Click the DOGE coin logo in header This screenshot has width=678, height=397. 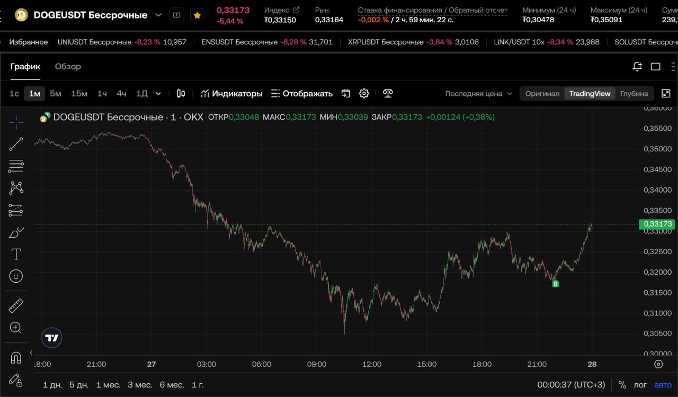21,15
